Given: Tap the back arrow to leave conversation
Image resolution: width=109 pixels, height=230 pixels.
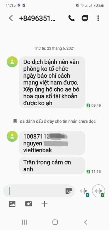Looking at the screenshot, I should (11, 18).
